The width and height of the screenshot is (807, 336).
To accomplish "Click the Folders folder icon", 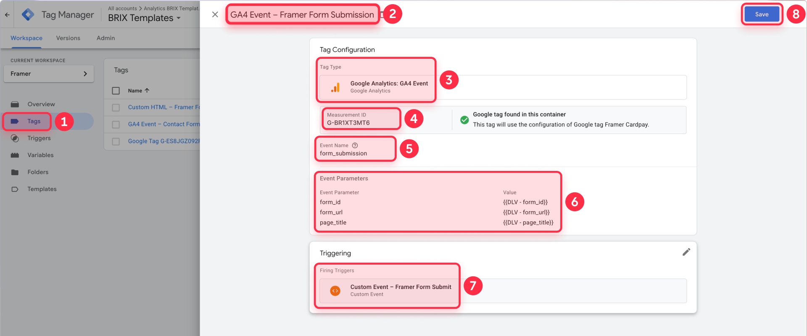I will [15, 172].
